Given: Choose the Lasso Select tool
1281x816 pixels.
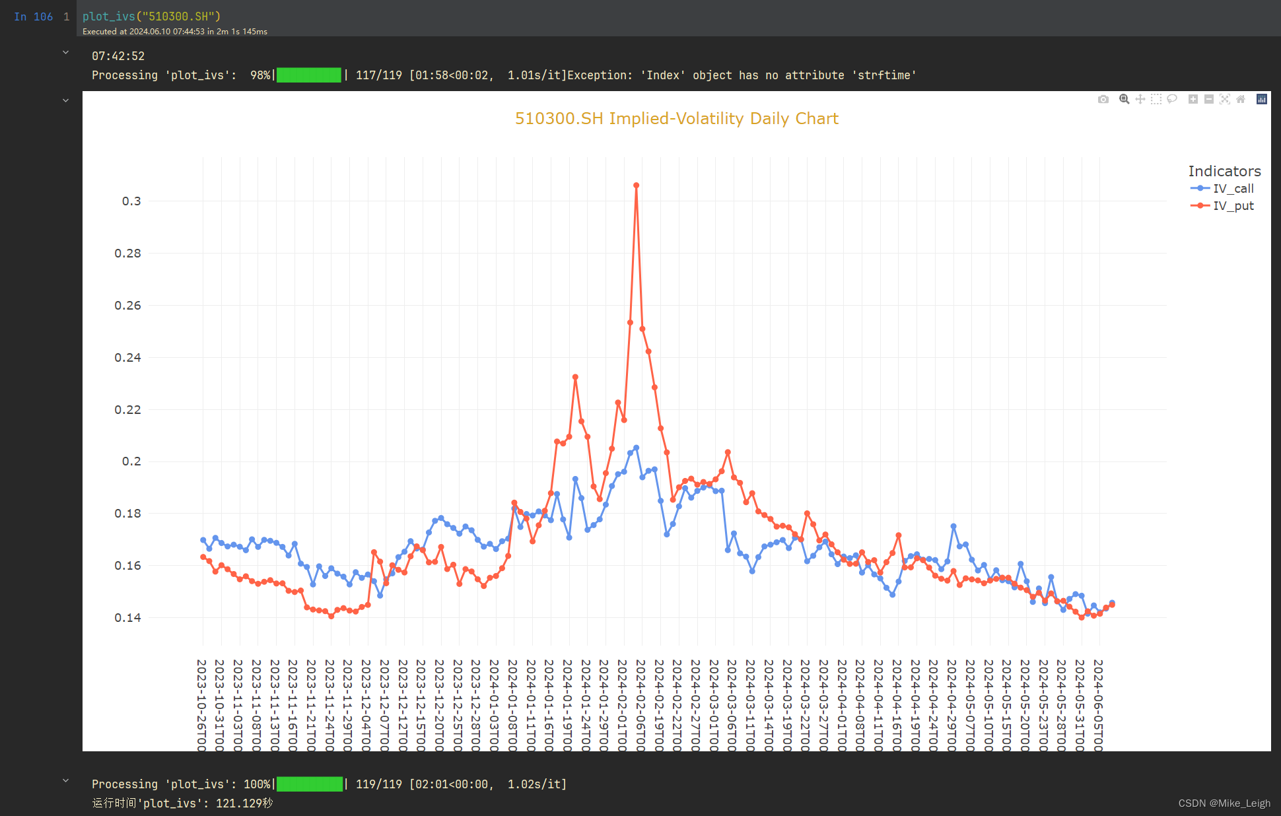Looking at the screenshot, I should point(1172,99).
